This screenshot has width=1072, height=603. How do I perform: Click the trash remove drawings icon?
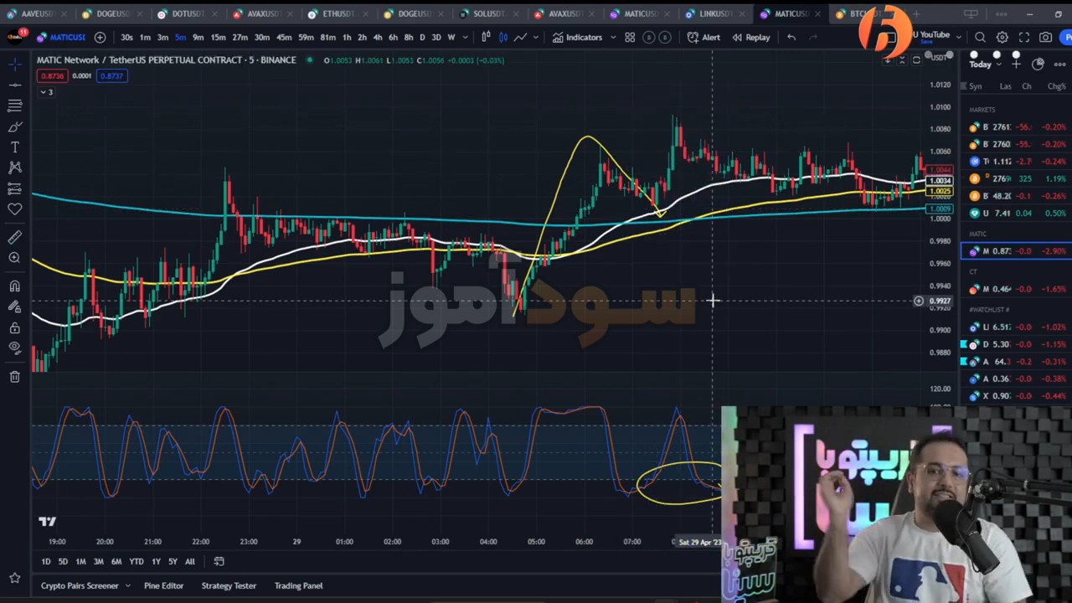(x=15, y=377)
